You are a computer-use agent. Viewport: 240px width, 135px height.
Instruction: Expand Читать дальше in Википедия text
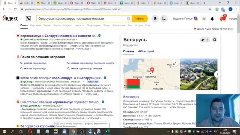pyautogui.click(x=177, y=107)
